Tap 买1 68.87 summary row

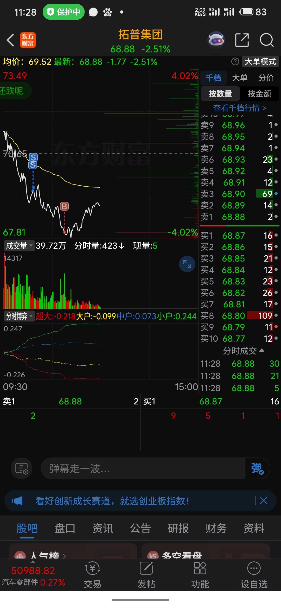tap(211, 401)
